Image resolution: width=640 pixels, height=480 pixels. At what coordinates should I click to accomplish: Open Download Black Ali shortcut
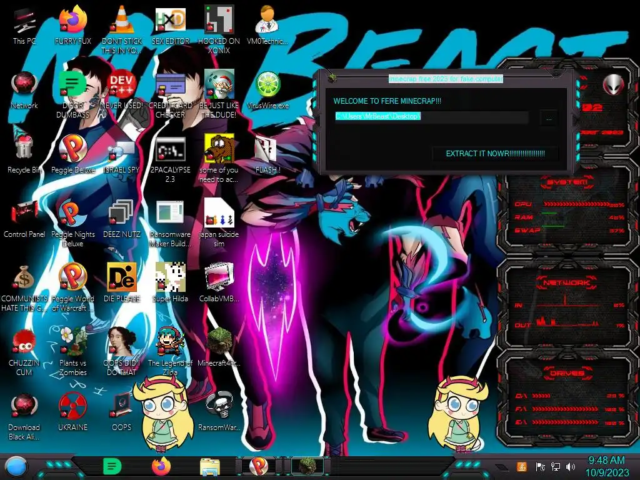24,417
